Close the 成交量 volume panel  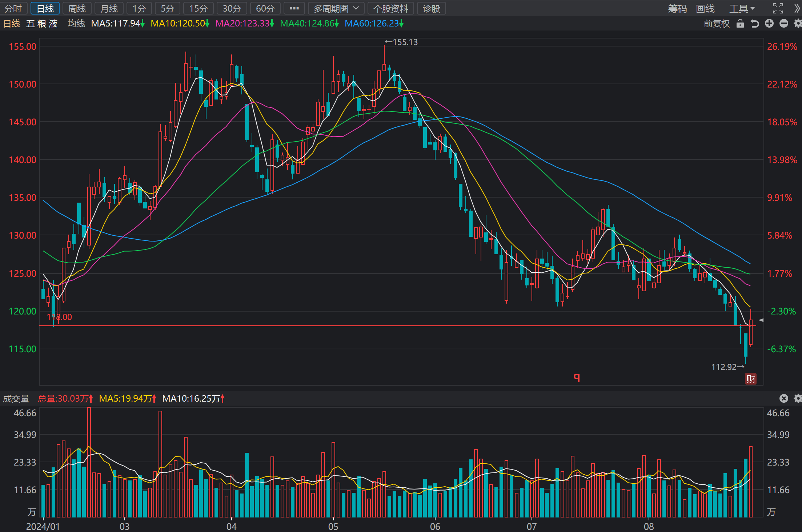point(784,398)
